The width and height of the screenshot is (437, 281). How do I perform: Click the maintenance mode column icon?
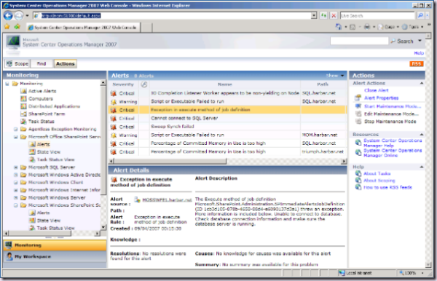143,84
